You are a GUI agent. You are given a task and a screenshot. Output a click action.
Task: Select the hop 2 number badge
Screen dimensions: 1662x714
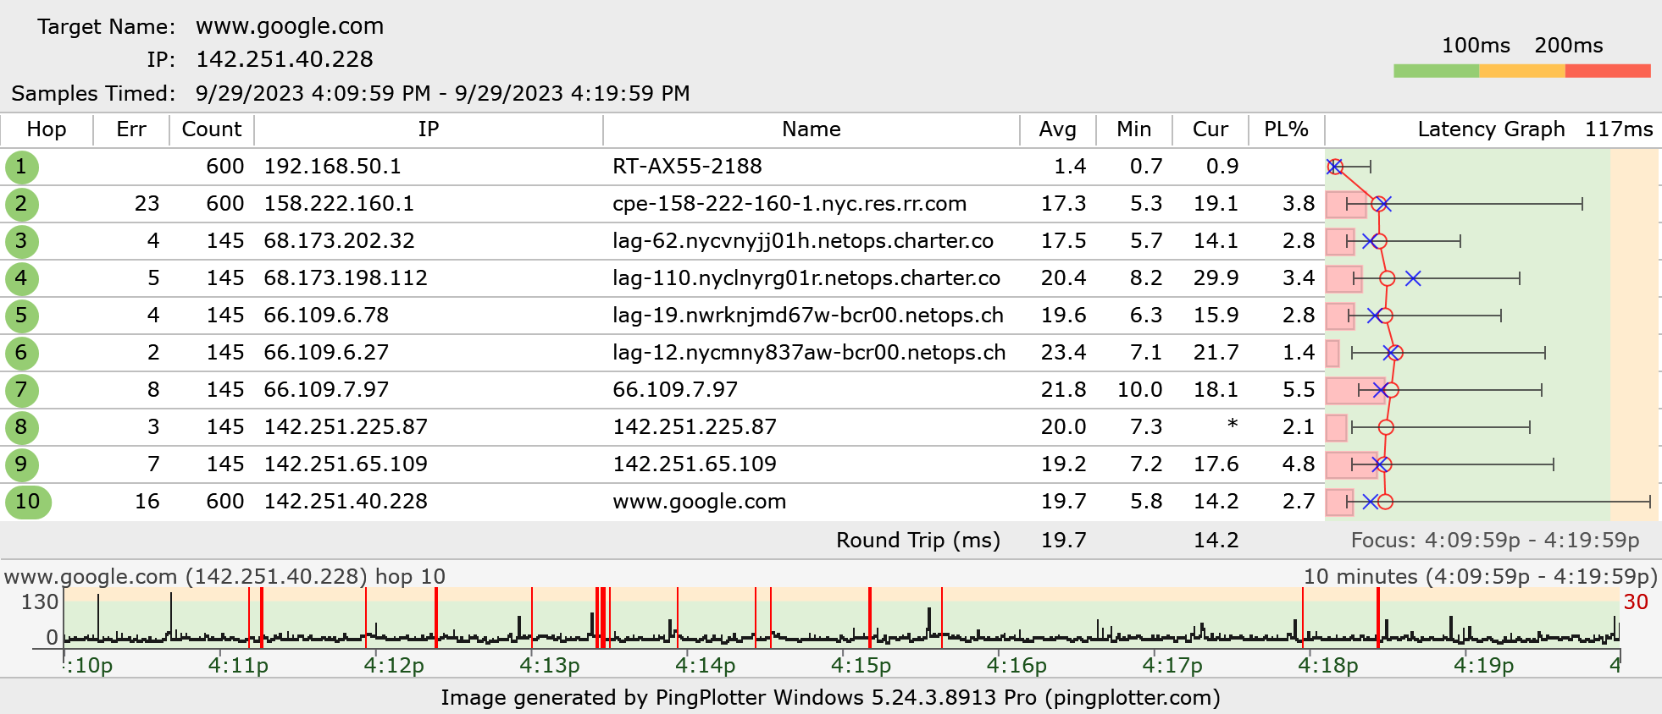coord(21,204)
